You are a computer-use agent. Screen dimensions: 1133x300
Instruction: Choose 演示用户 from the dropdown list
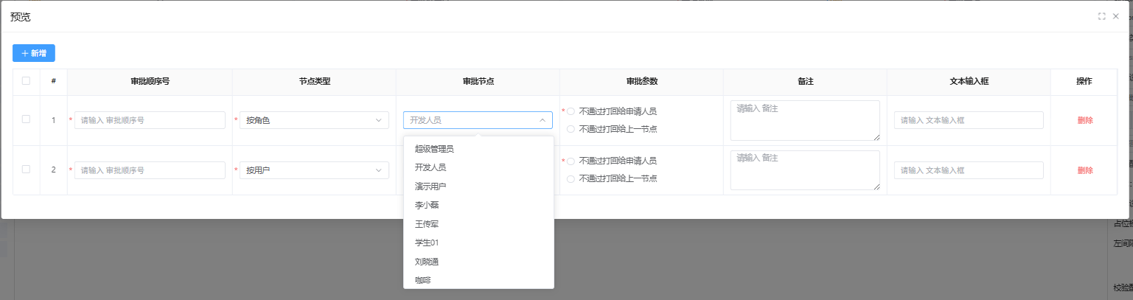click(430, 186)
